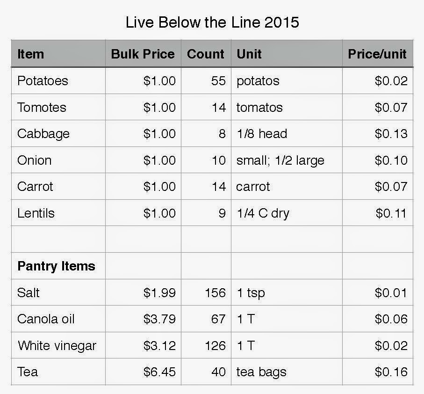Viewport: 424px width, 394px height.
Task: Select the Item column header
Action: (x=58, y=54)
